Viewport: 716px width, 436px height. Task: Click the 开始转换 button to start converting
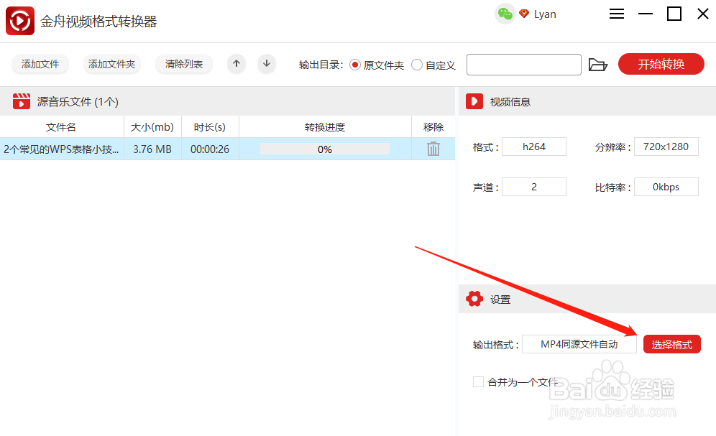[x=661, y=64]
